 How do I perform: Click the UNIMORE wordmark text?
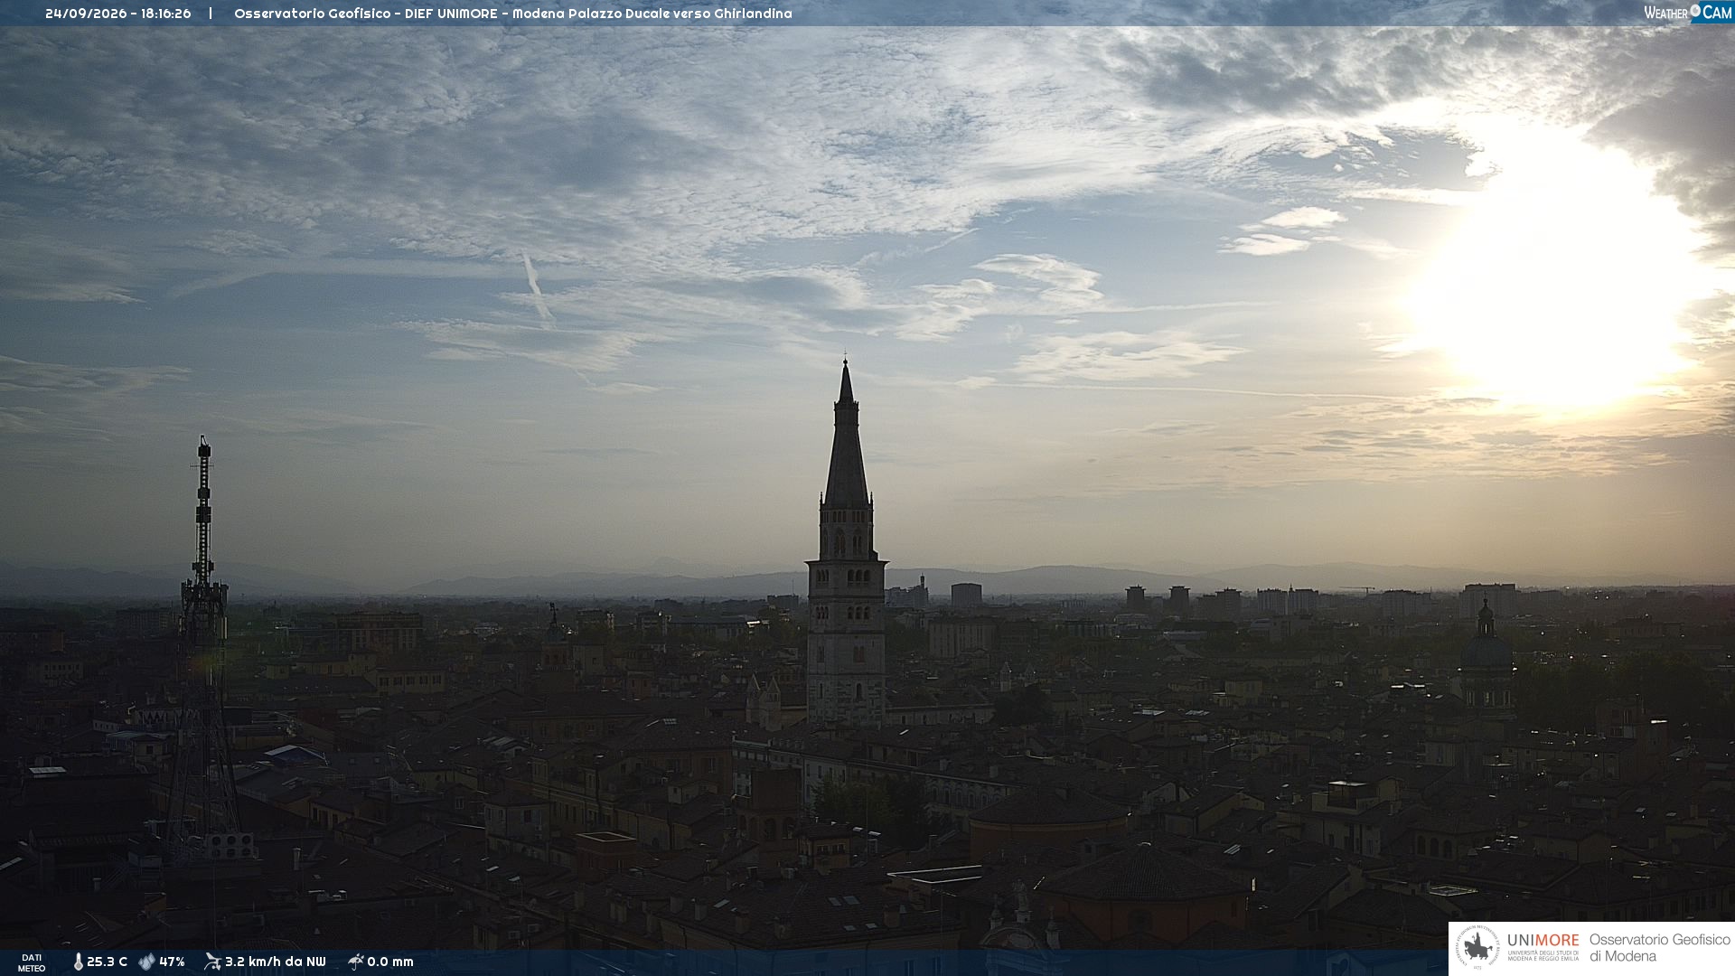(1543, 941)
